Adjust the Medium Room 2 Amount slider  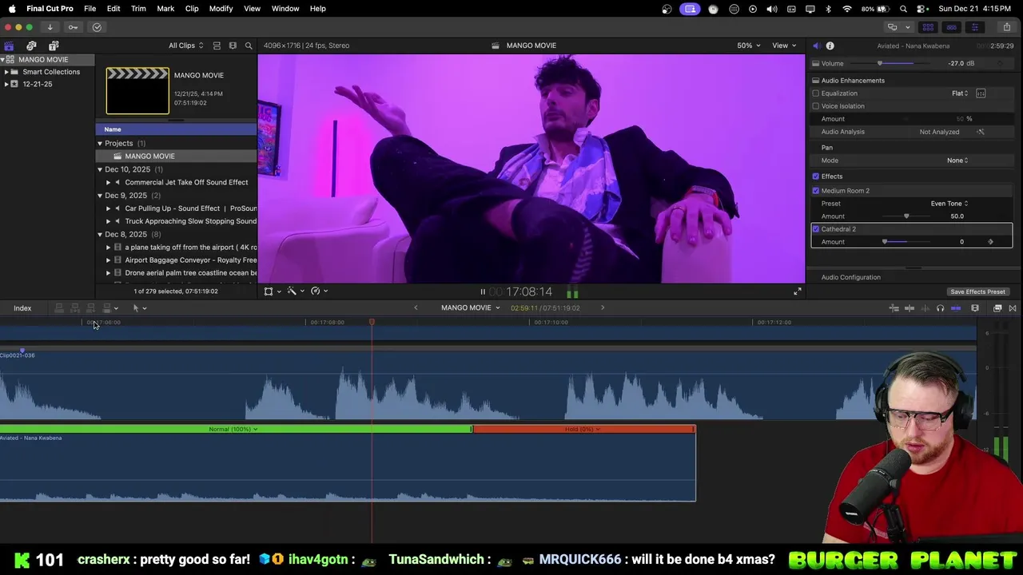click(906, 216)
